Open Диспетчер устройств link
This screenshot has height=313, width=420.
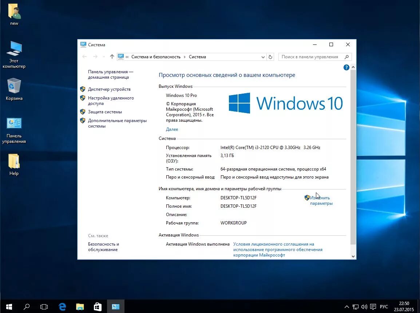point(109,89)
